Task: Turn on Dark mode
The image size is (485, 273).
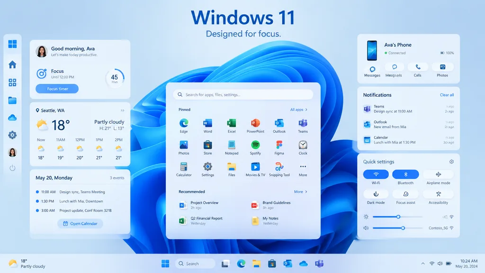Action: pos(376,194)
